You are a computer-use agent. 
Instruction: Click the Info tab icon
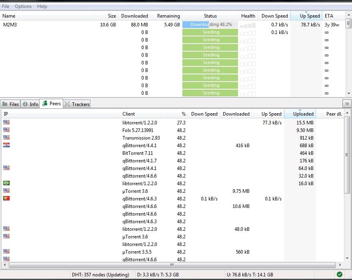coord(25,104)
